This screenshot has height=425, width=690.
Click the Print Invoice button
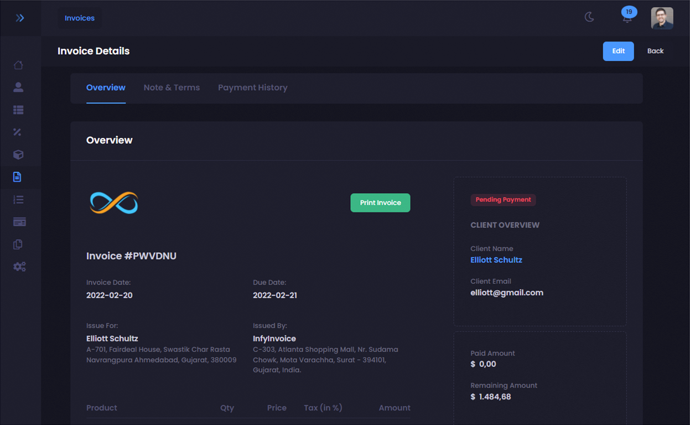[x=380, y=203]
